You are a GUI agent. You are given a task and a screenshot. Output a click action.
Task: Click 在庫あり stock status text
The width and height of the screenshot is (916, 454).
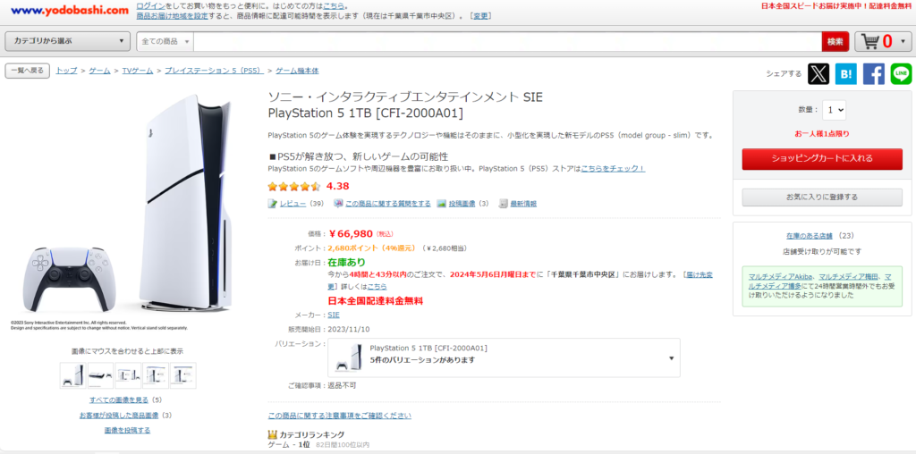[x=346, y=263]
